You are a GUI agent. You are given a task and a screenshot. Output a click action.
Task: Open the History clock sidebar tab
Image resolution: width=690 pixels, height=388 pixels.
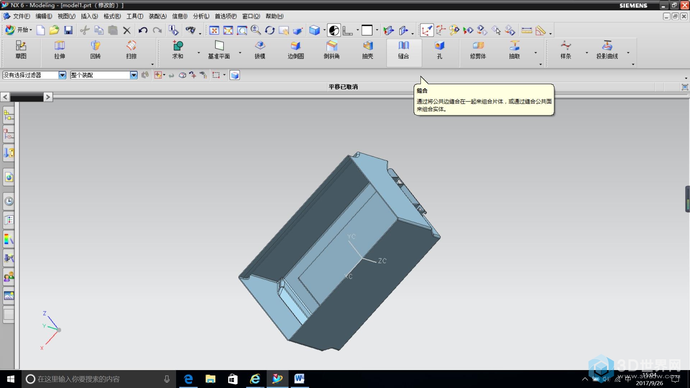(x=9, y=201)
